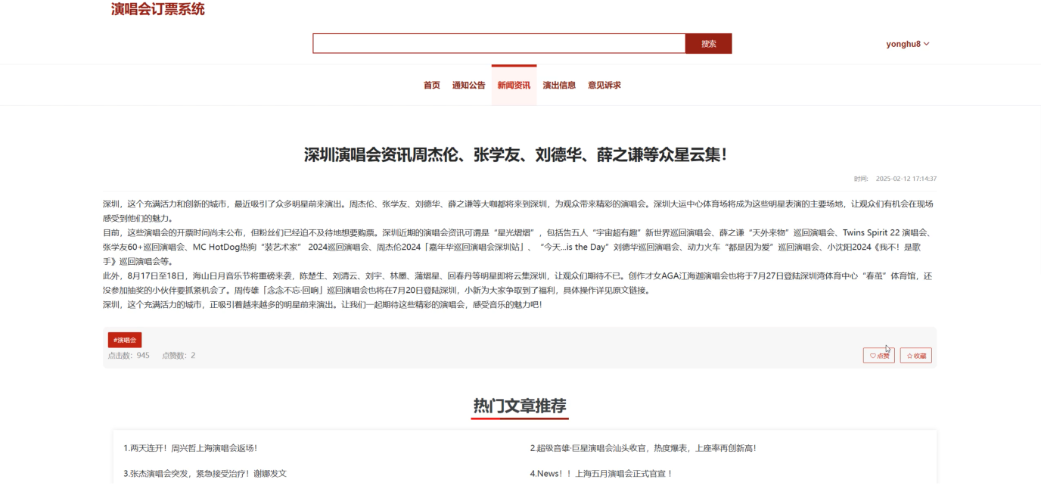Open article 1 周兴哲上海演唱会返场

[191, 448]
